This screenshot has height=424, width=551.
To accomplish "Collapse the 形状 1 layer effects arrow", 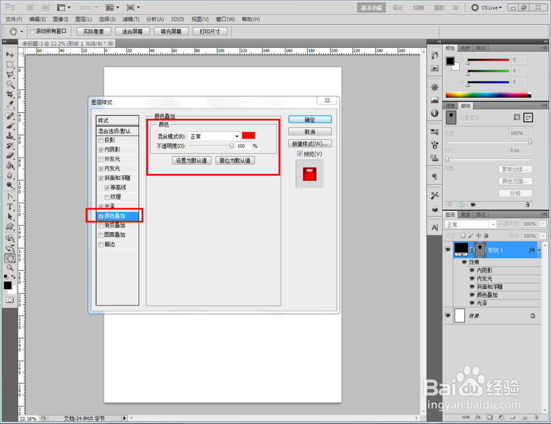I will tap(539, 250).
